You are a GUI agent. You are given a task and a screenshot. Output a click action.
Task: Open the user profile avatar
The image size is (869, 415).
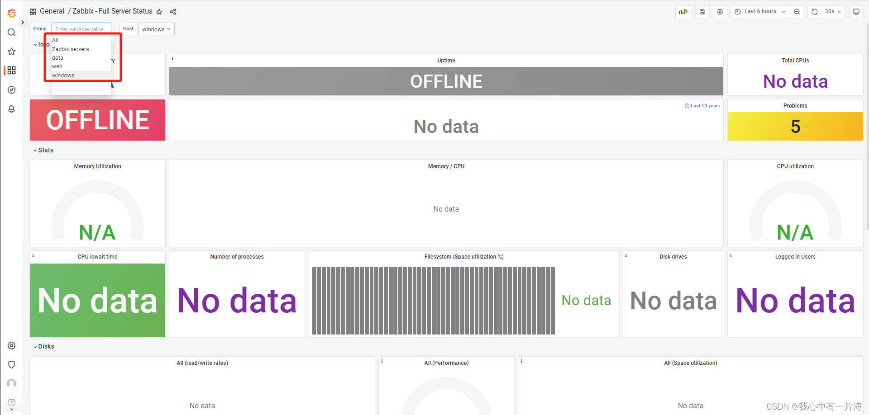click(x=12, y=383)
